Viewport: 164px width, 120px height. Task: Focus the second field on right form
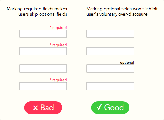[x=110, y=51]
